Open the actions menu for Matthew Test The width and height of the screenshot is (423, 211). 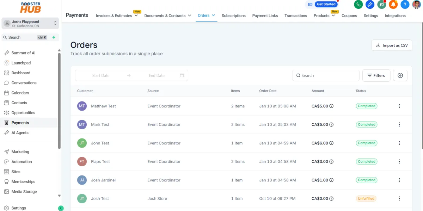pyautogui.click(x=399, y=106)
